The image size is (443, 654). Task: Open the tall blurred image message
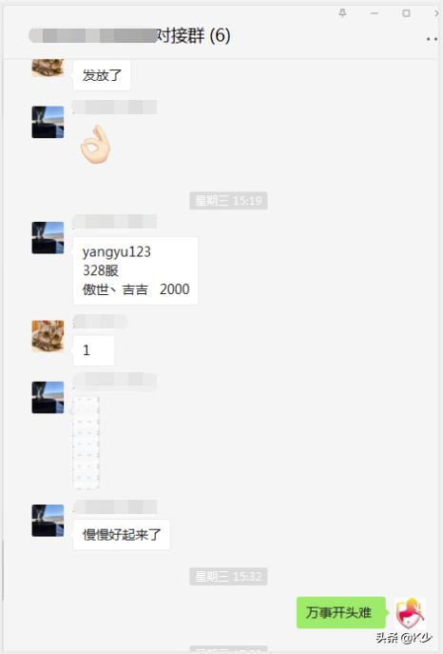[87, 443]
